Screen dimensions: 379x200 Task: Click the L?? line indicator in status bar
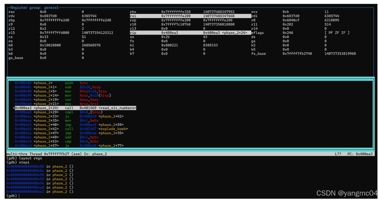coord(338,154)
